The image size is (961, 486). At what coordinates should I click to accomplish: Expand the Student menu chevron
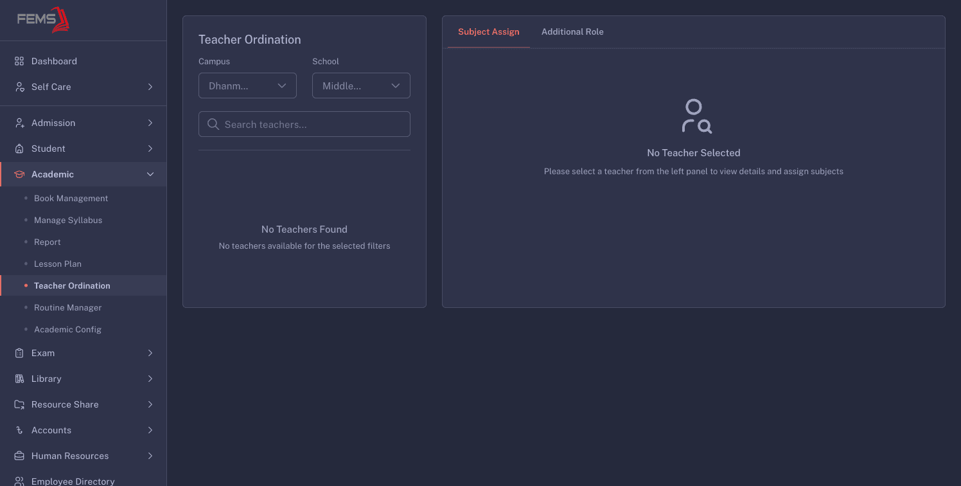point(150,148)
